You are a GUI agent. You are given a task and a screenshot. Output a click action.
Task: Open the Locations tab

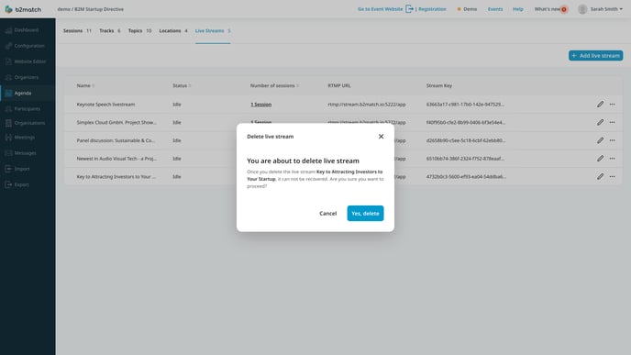tap(173, 31)
